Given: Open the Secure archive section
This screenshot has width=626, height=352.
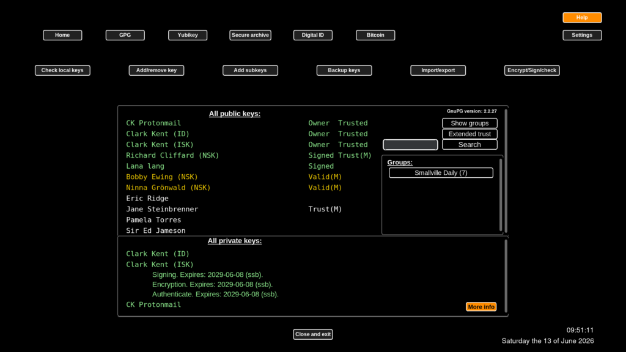Looking at the screenshot, I should [250, 35].
